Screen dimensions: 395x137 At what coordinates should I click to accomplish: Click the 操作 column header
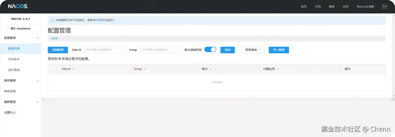tap(347, 69)
